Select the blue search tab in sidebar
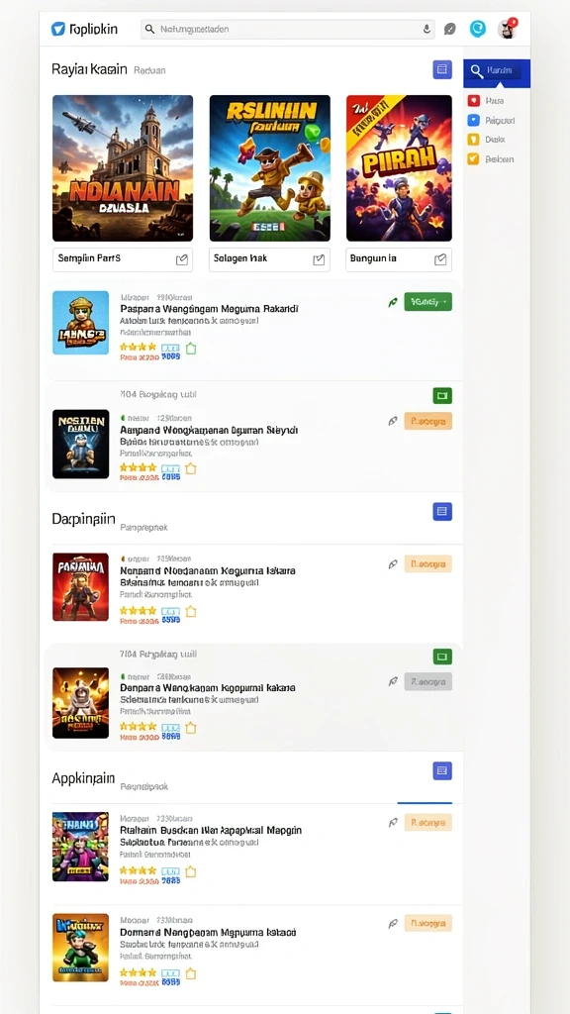Viewport: 570px width, 1014px height. tap(497, 70)
